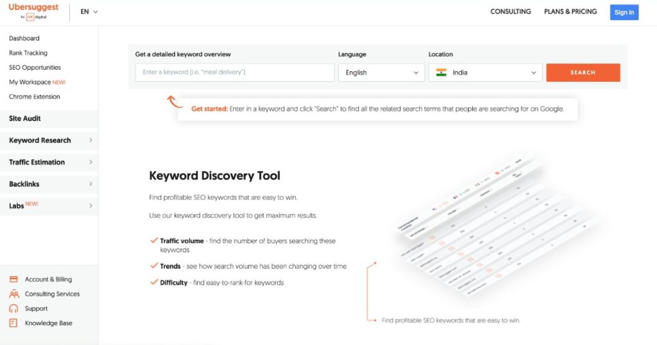Click the blue Sign in button
Screen dimensions: 657x345
(624, 12)
